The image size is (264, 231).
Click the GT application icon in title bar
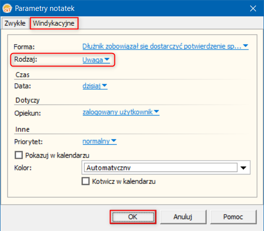pyautogui.click(x=7, y=8)
